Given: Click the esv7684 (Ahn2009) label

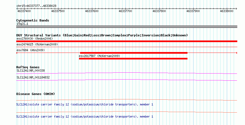Looking at the screenshot, I should (x=31, y=50).
